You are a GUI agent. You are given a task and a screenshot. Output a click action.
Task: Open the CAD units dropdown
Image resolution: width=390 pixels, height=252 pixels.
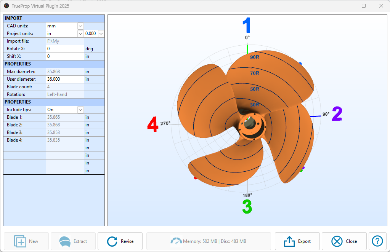[x=80, y=26]
